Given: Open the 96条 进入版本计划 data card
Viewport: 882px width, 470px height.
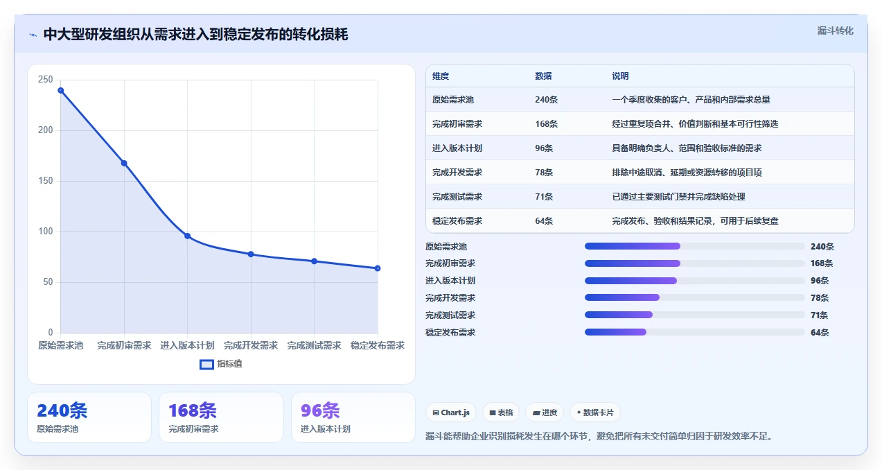Looking at the screenshot, I should [x=353, y=417].
